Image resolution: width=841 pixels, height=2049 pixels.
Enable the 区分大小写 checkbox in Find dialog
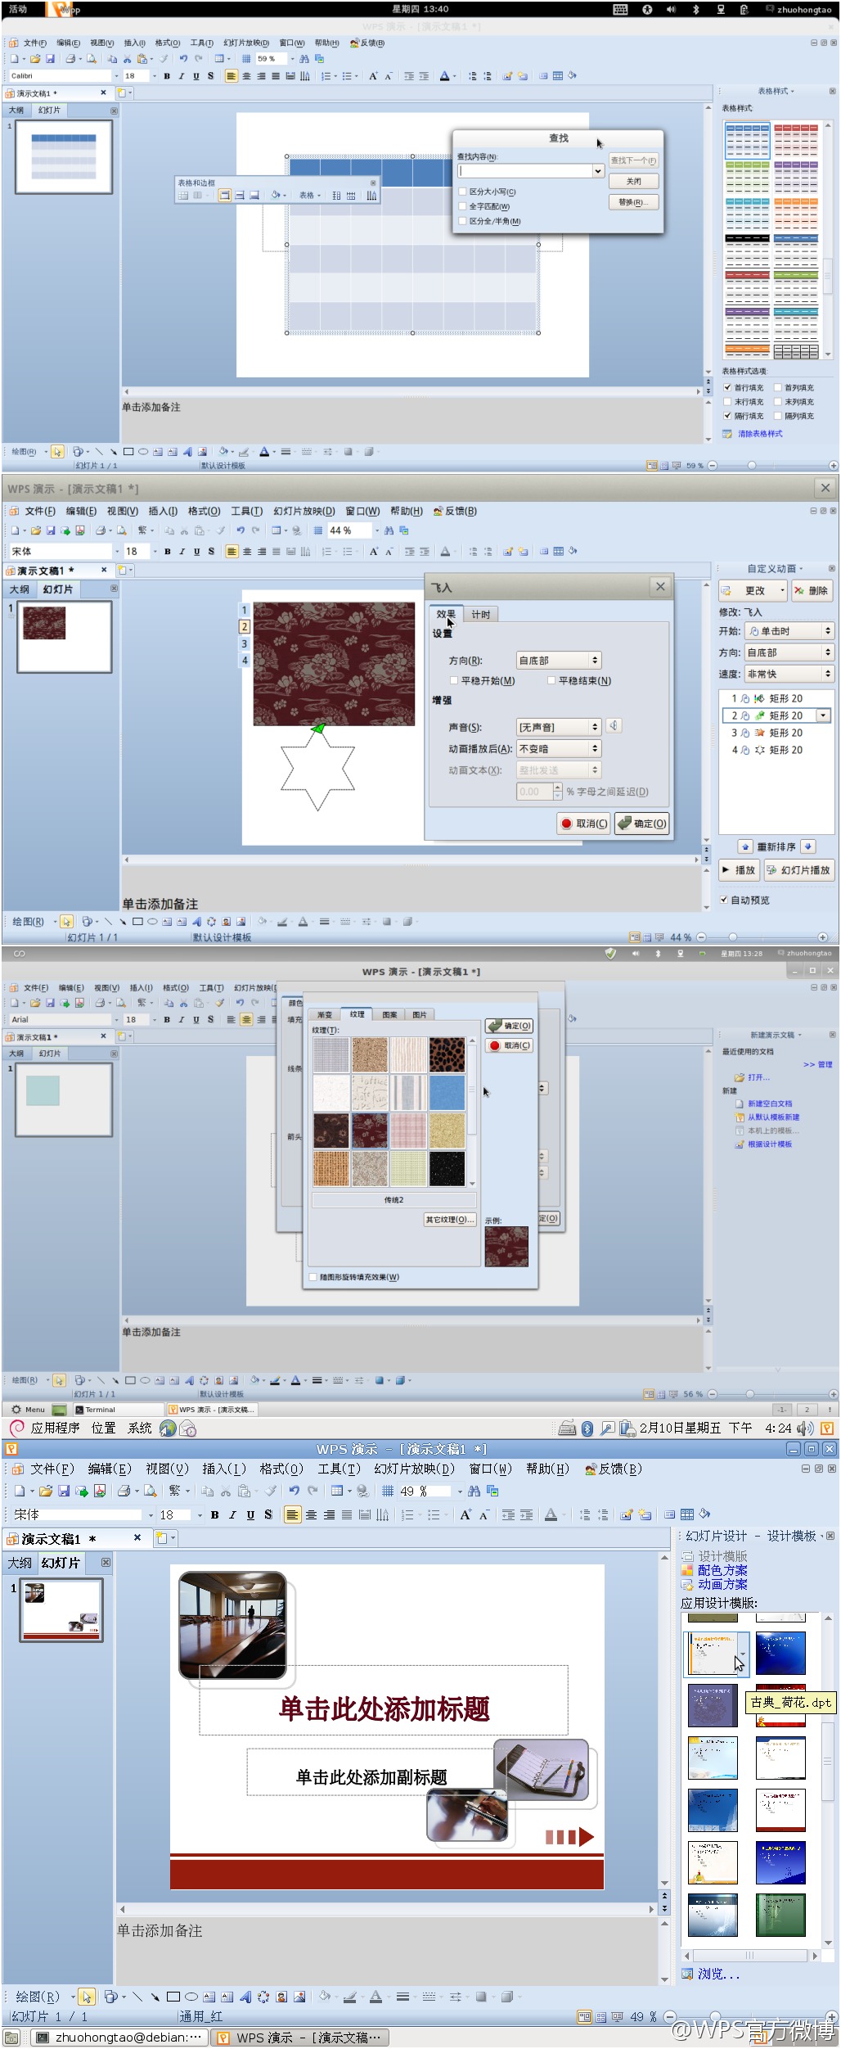462,192
